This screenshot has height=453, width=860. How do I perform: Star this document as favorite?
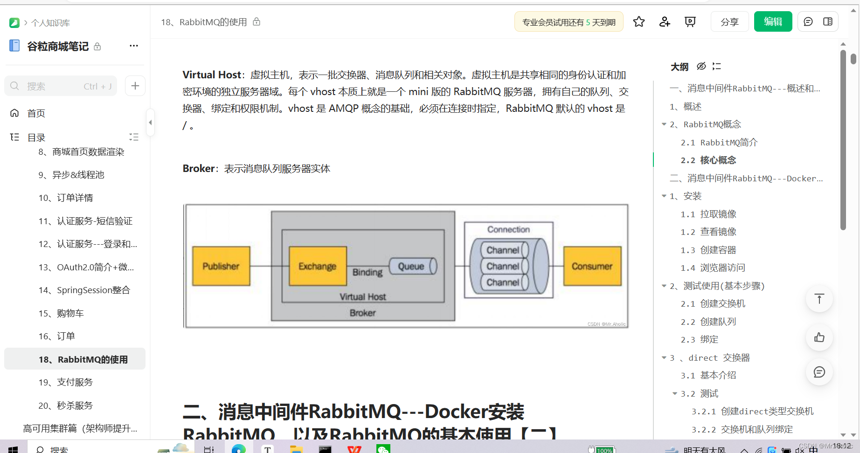click(638, 21)
